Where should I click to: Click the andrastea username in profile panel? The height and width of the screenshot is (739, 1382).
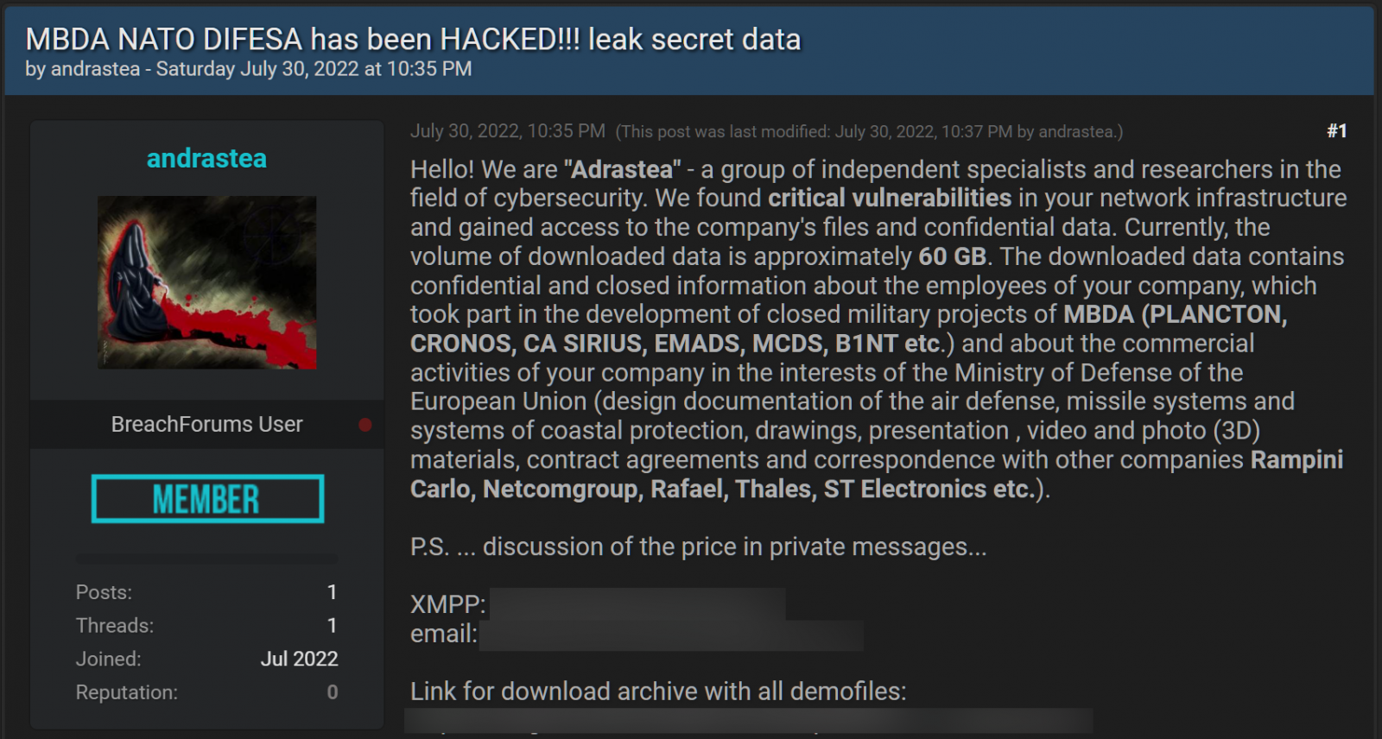(206, 158)
